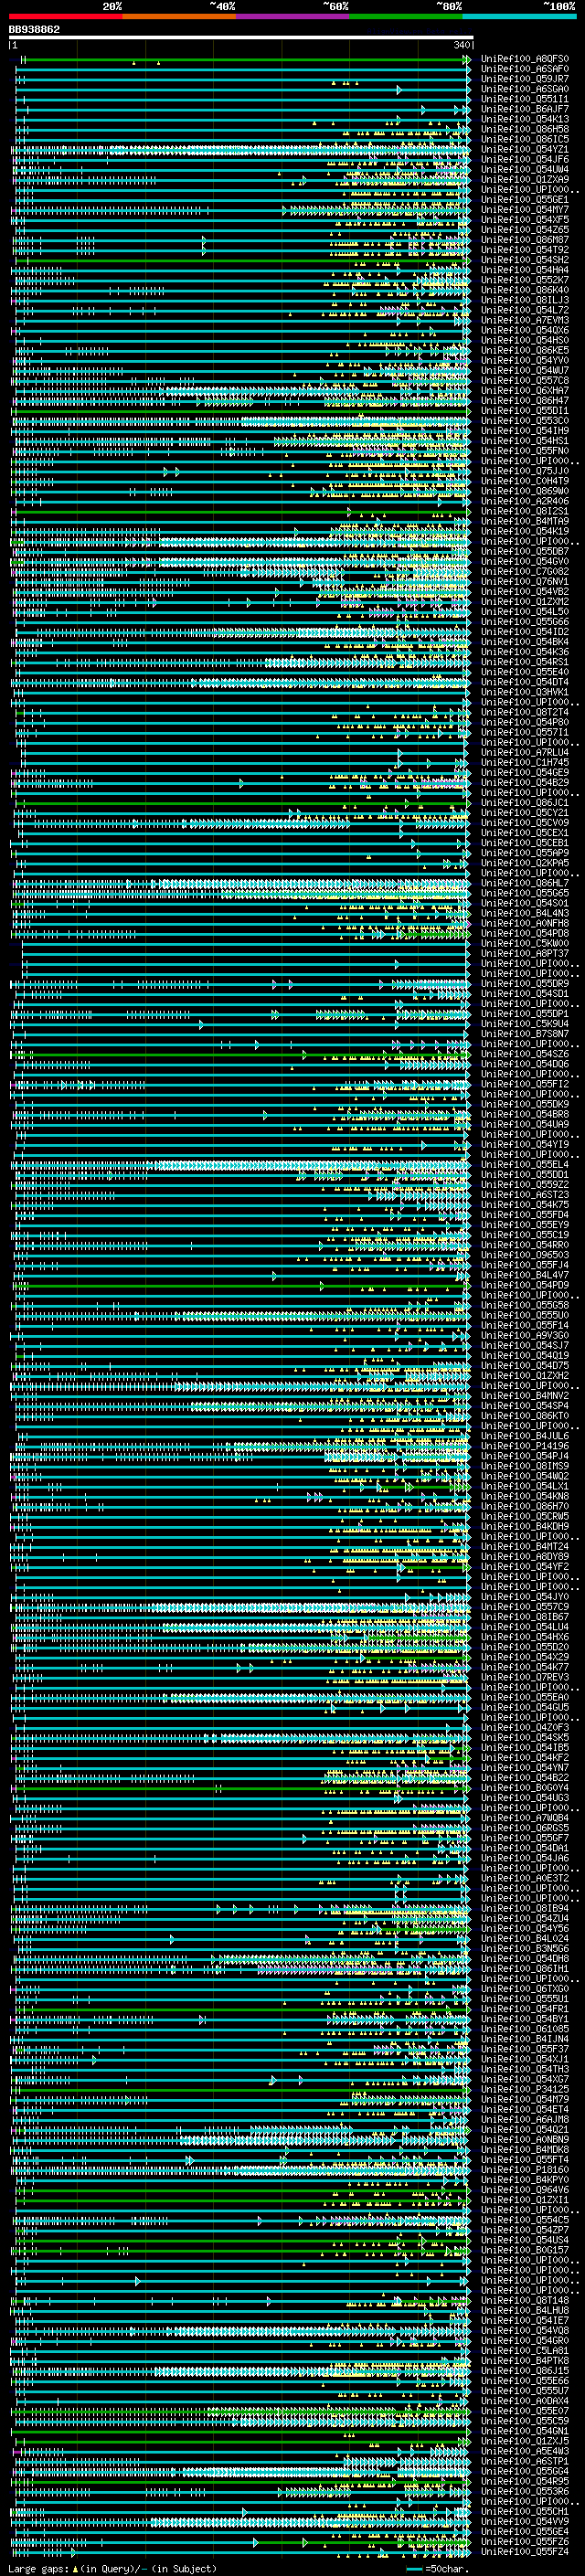
Task: Click on UniRef100_Q54Z65 label
Action: coord(525,229)
